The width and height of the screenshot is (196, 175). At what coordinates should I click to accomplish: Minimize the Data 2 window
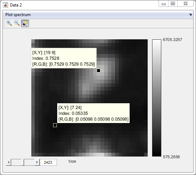coord(163,3)
